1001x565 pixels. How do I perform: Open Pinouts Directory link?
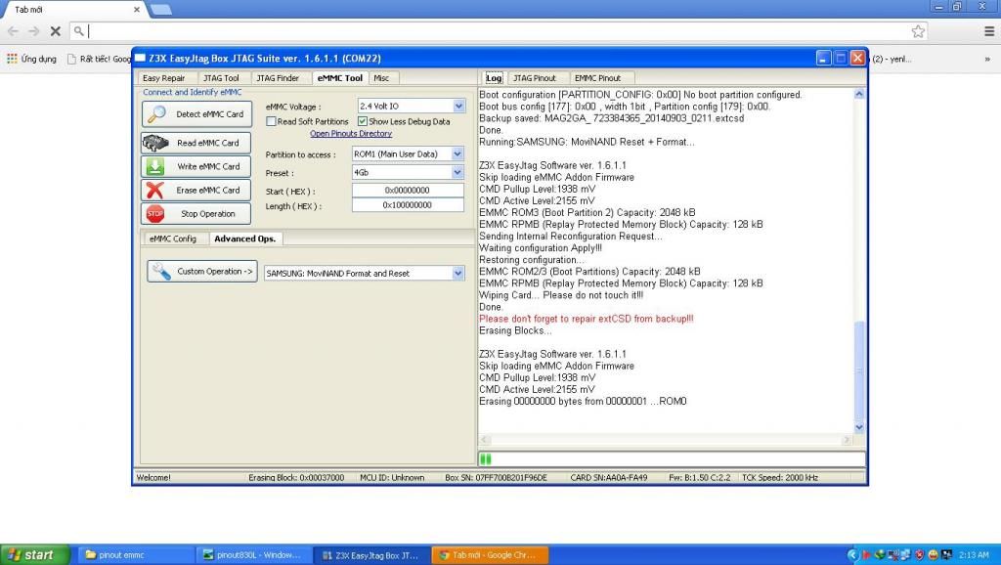(x=351, y=133)
